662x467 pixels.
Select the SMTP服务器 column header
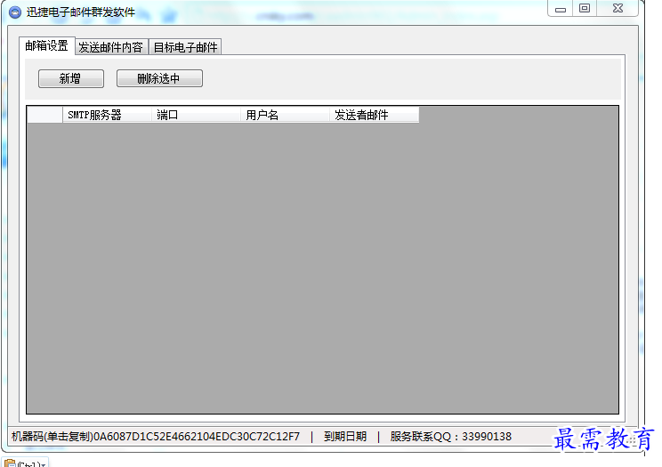(108, 115)
